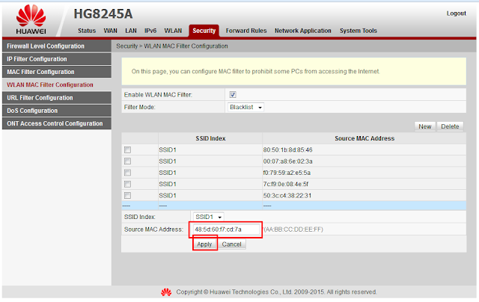
Task: Select the blank highlighted new-entry row
Action: 294,206
